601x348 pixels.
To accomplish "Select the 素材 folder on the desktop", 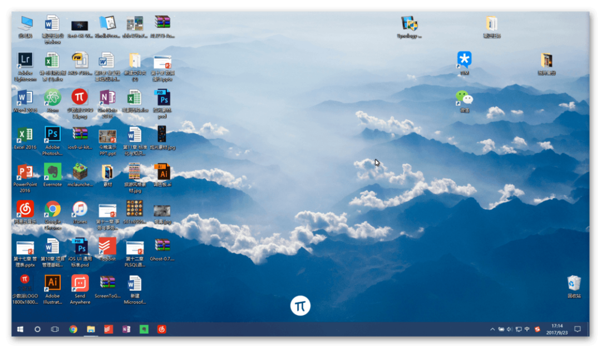I will [x=107, y=175].
